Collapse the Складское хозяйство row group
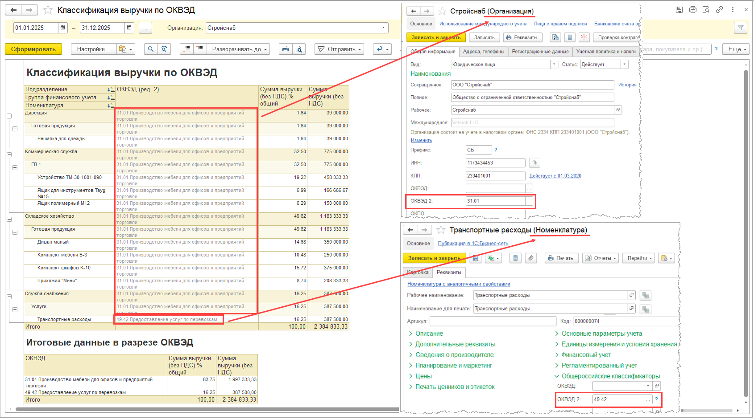754x419 pixels. point(9,220)
